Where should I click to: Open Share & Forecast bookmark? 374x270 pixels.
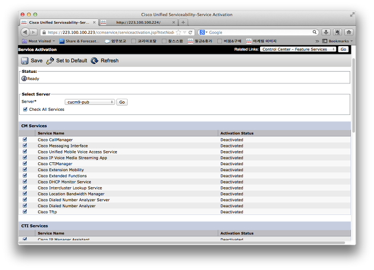[x=80, y=41]
